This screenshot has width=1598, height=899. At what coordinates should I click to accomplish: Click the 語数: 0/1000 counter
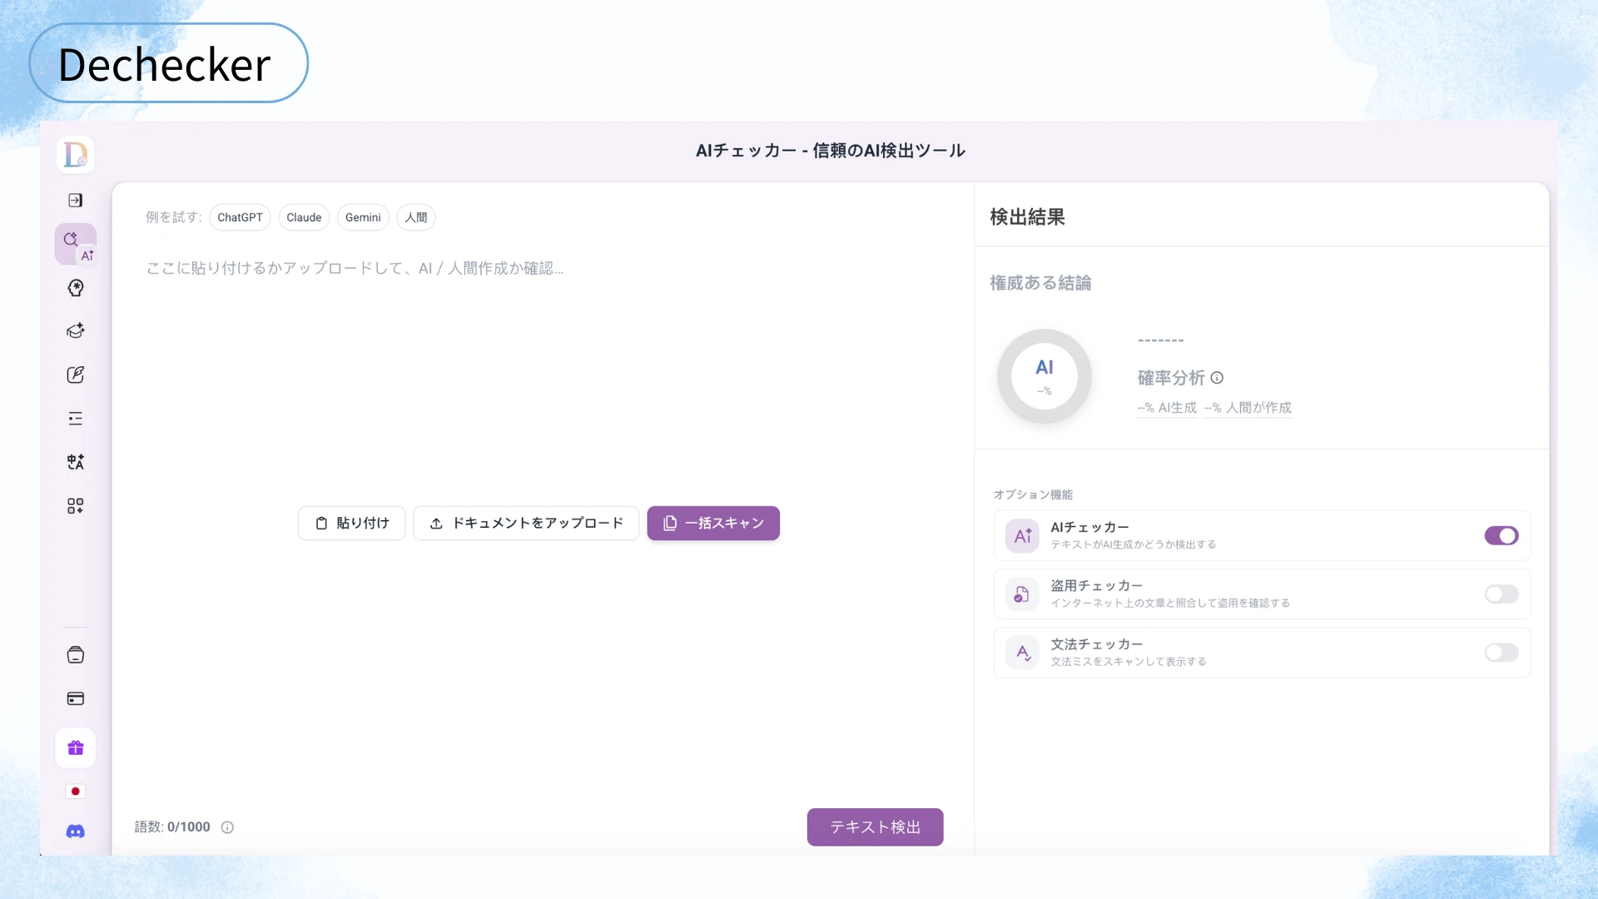tap(172, 827)
